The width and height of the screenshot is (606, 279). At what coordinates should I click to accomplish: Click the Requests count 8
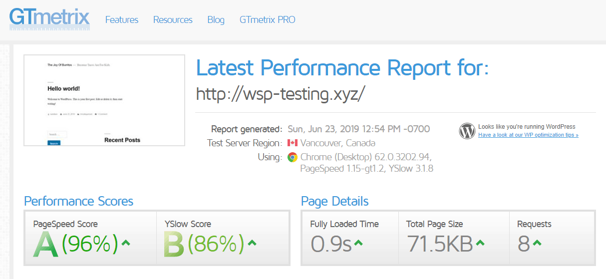[x=524, y=244]
